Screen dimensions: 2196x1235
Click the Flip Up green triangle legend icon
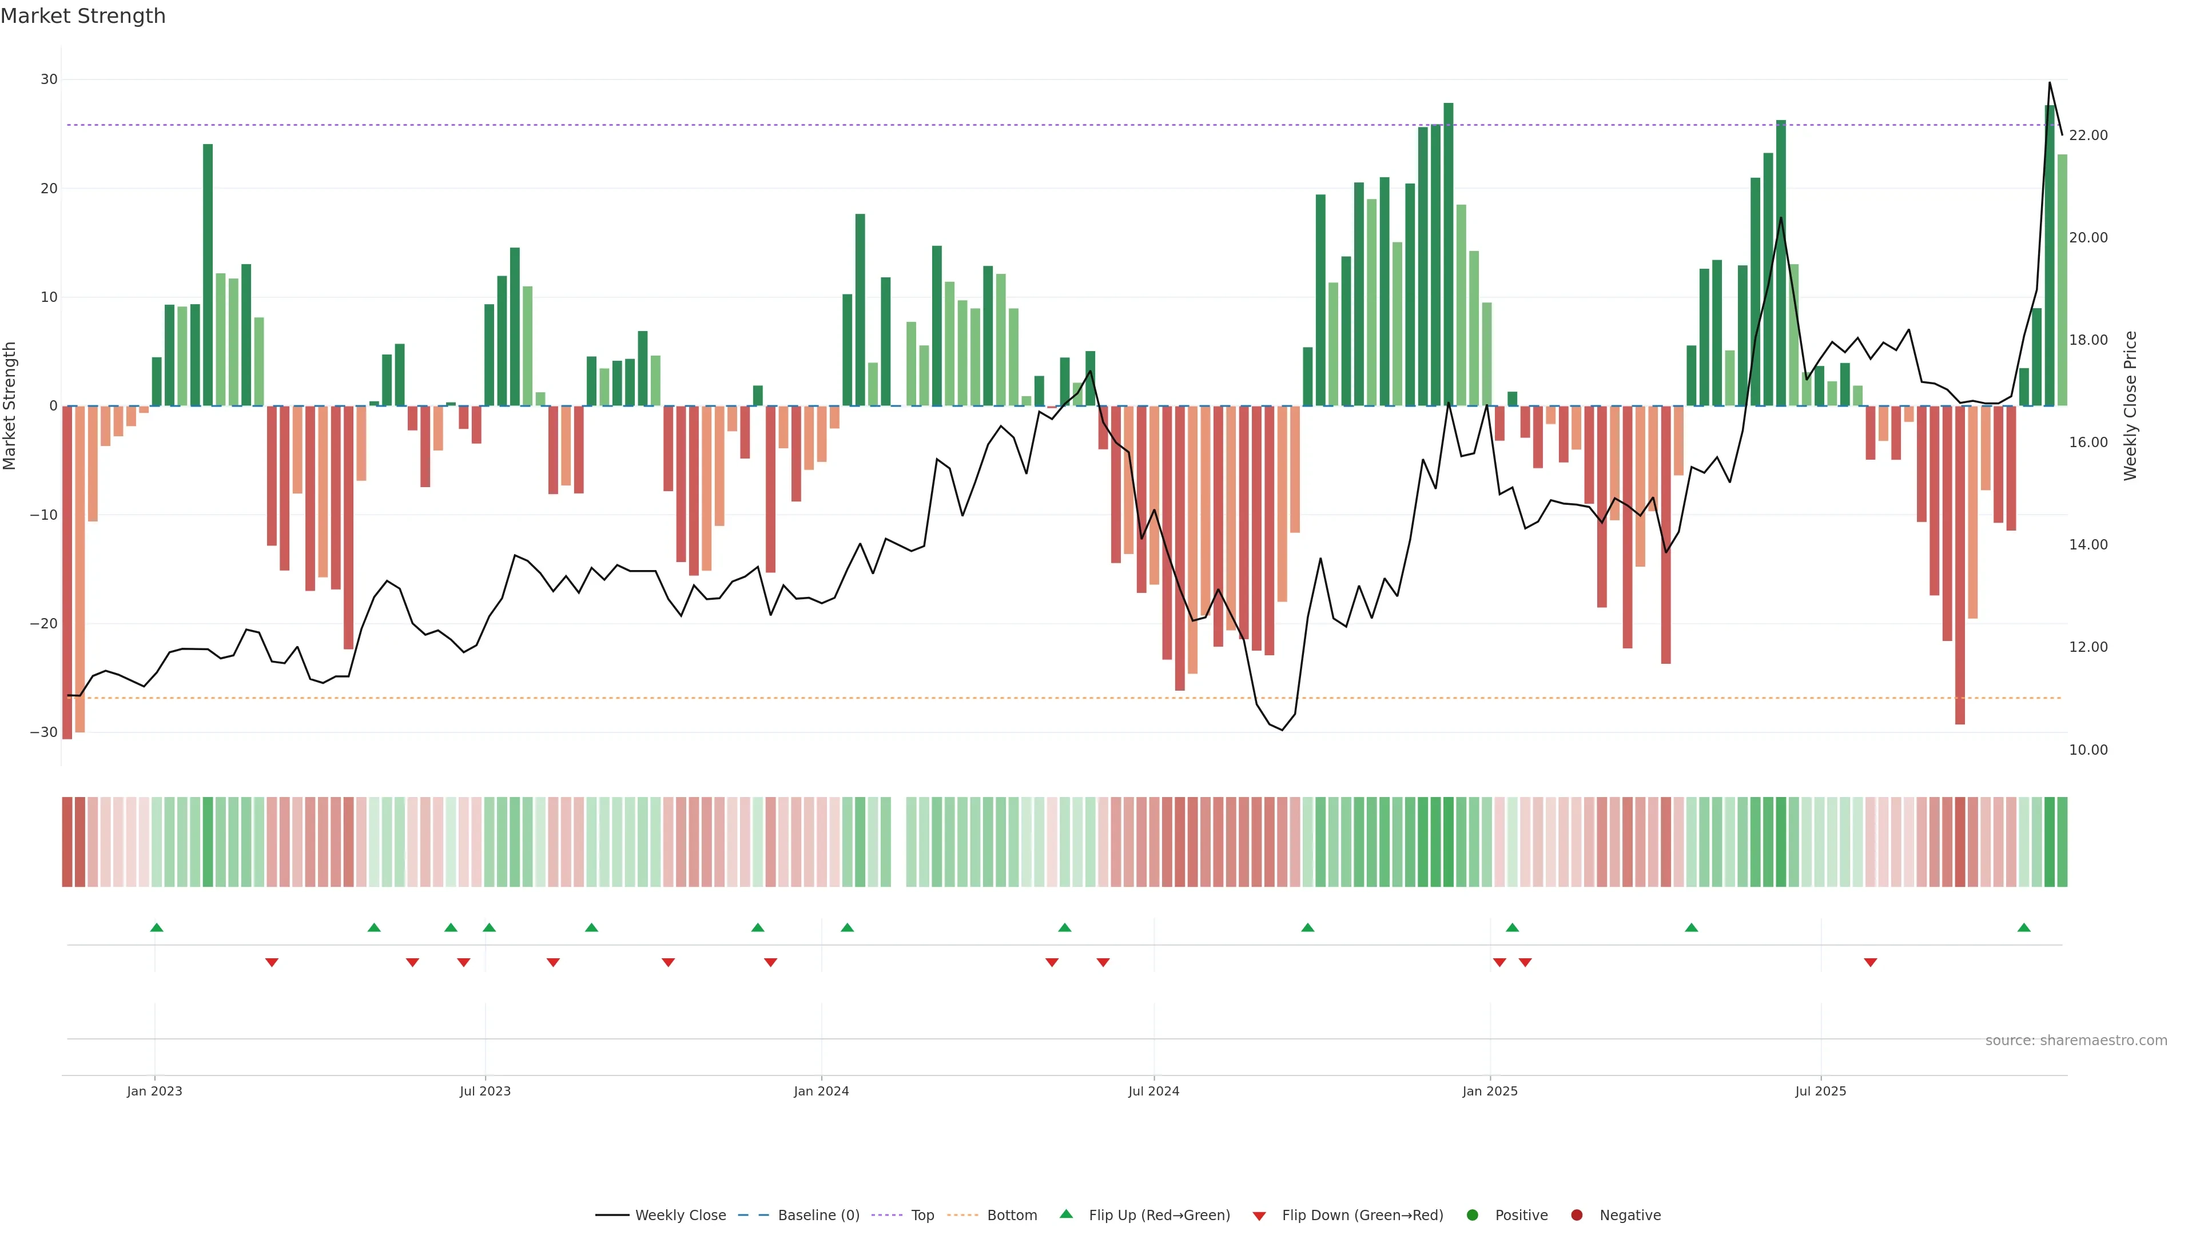(x=1065, y=1214)
